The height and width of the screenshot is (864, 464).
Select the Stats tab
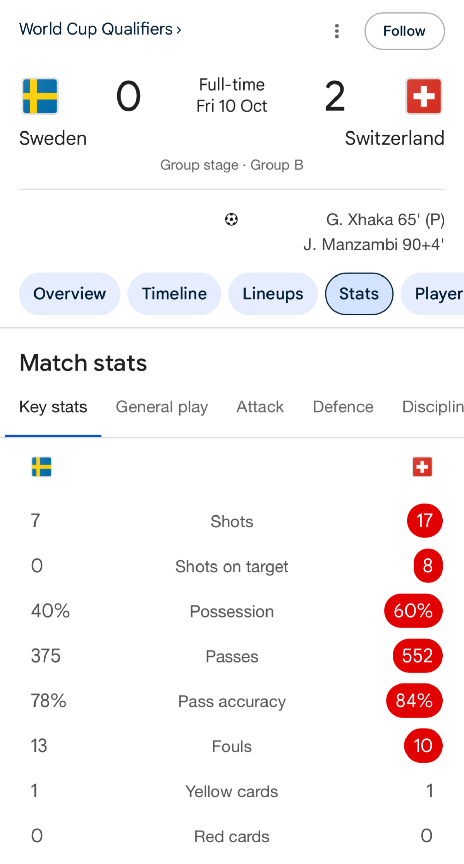359,294
